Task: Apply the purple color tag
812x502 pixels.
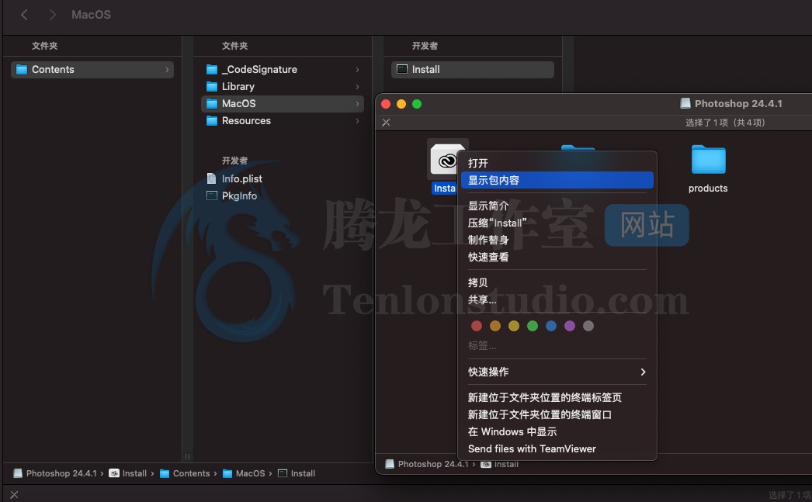Action: [x=570, y=326]
